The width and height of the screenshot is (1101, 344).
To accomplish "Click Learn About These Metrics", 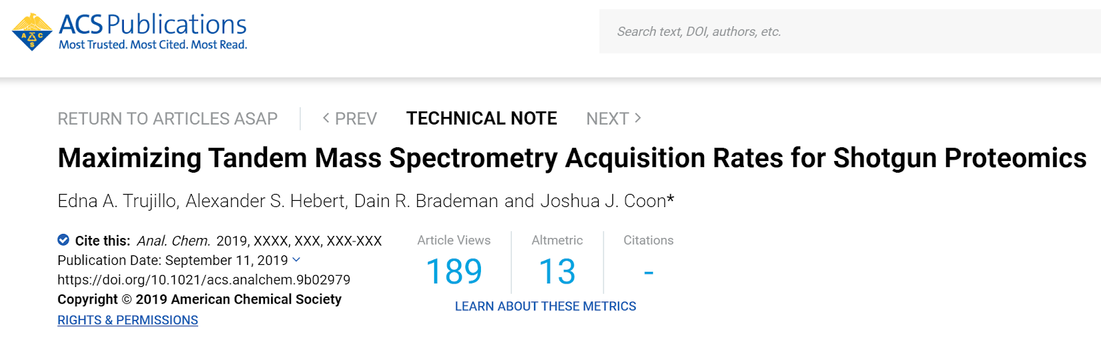I will 545,306.
